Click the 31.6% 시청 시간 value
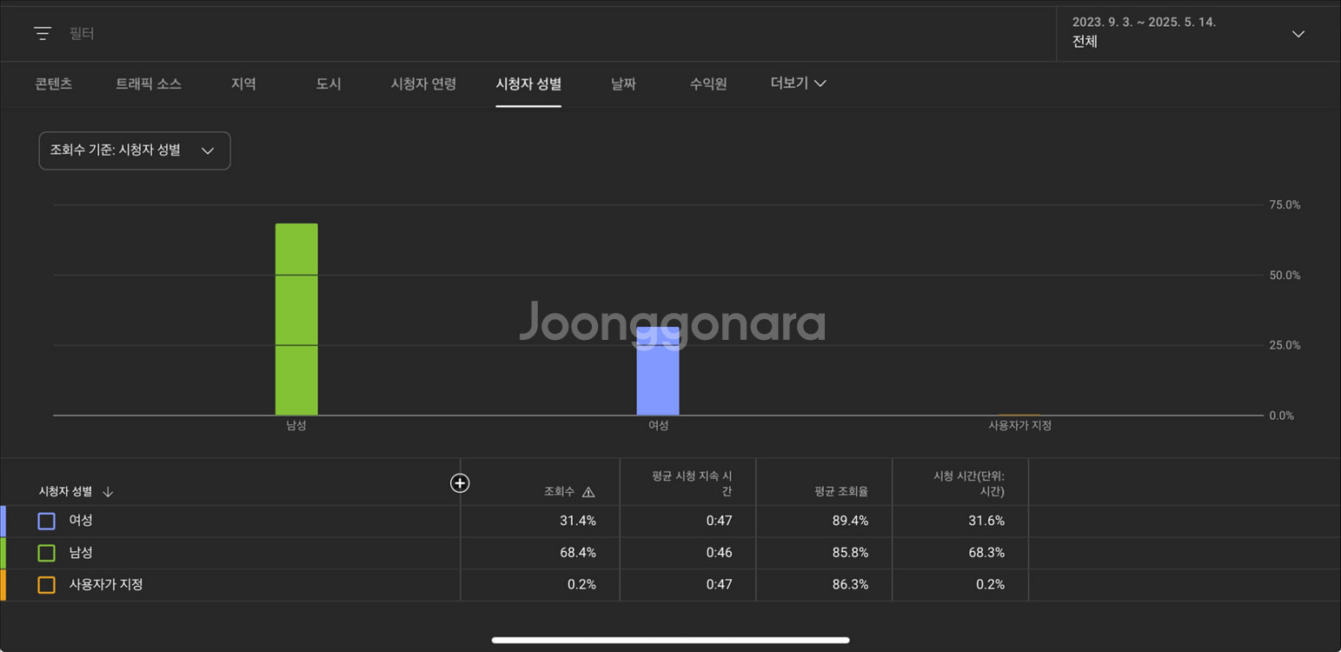 point(986,521)
